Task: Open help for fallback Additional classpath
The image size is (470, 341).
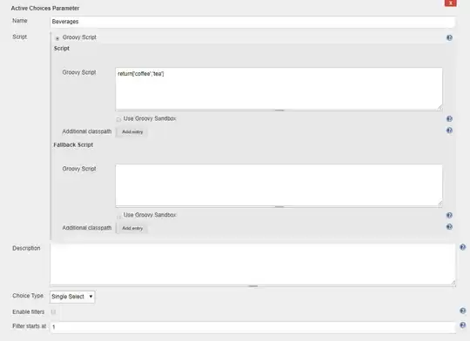Action: point(449,227)
